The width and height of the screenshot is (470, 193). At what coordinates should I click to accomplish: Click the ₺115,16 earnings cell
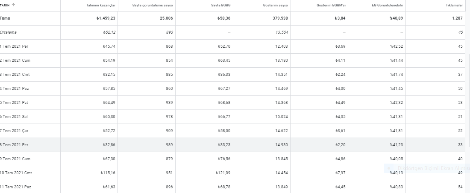(108, 173)
